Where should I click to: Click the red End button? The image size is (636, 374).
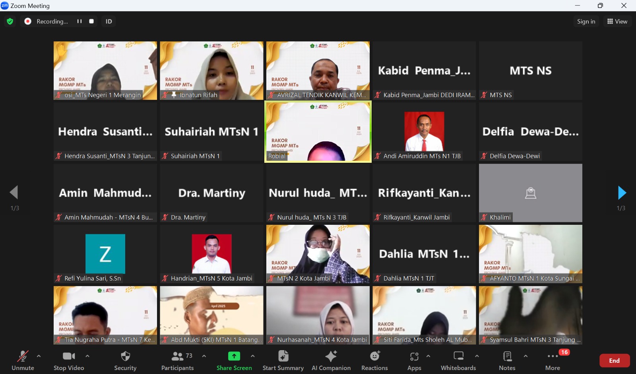point(614,360)
